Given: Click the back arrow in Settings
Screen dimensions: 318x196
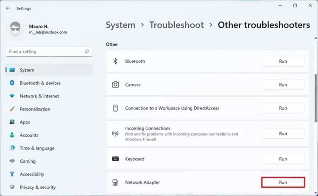Looking at the screenshot, I should [x=8, y=8].
